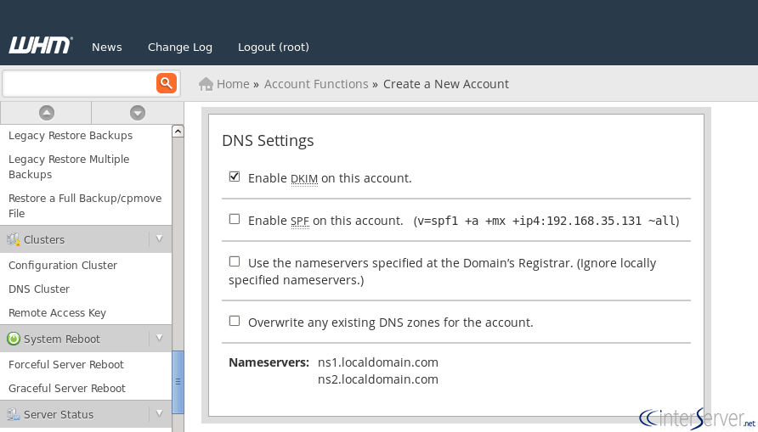
Task: Open the News menu item
Action: (x=107, y=47)
